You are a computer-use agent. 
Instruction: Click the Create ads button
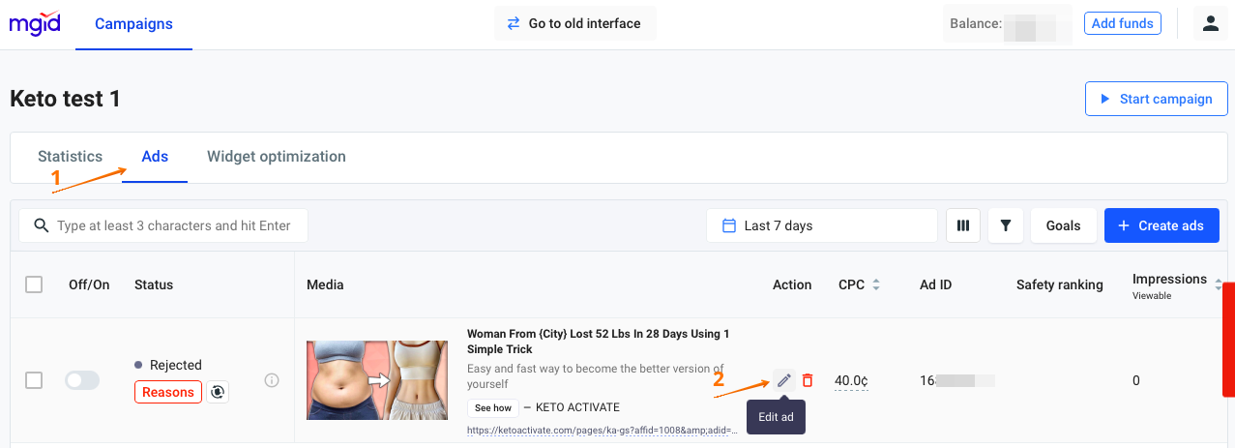pyautogui.click(x=1161, y=225)
